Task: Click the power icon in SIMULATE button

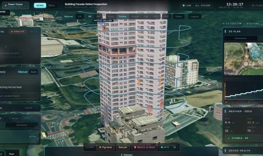Action: pos(12,32)
